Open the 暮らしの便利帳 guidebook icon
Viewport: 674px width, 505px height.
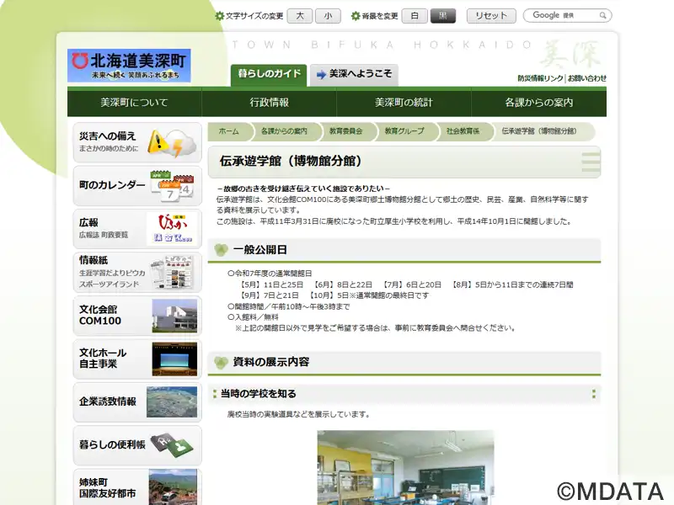tap(174, 444)
